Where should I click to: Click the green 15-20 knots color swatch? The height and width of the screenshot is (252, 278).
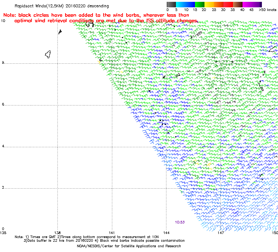coord(200,4)
